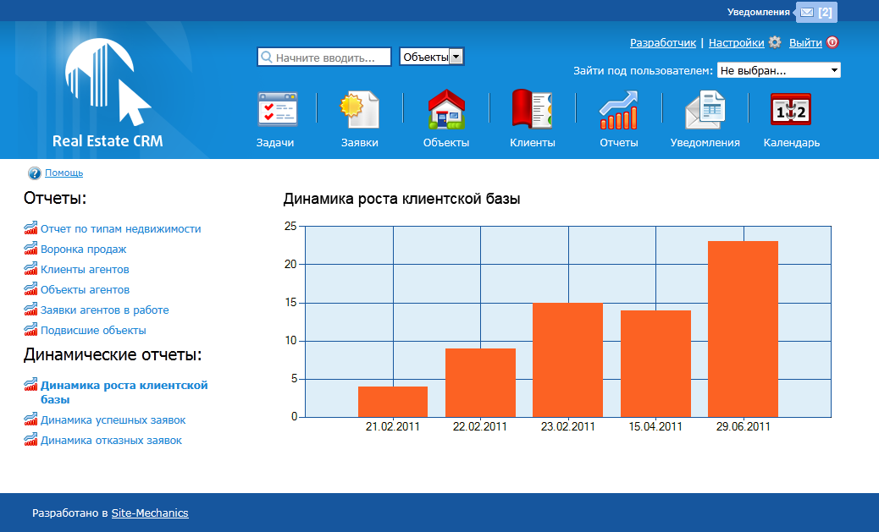Click the search field 'Начните вводить...'
The width and height of the screenshot is (879, 532).
point(324,58)
